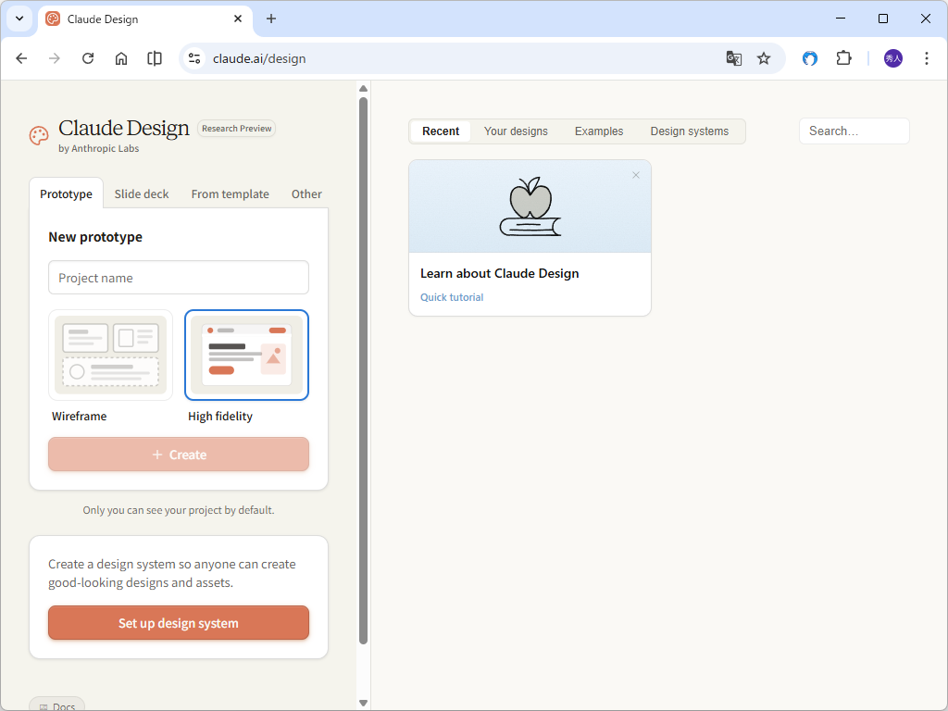Viewport: 948px width, 711px height.
Task: Click the Learn about Claude Design title
Action: (x=499, y=273)
